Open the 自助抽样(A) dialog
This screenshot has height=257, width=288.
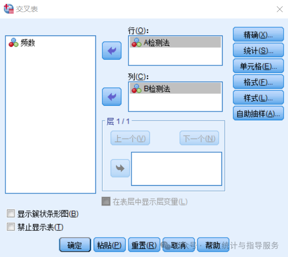pyautogui.click(x=258, y=113)
